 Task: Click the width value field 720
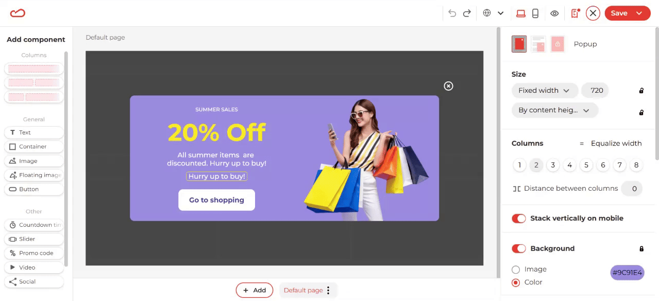[595, 91]
